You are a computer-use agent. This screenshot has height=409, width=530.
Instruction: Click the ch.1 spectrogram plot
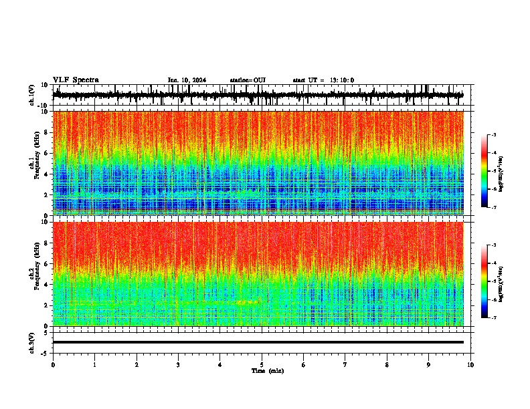pos(258,163)
